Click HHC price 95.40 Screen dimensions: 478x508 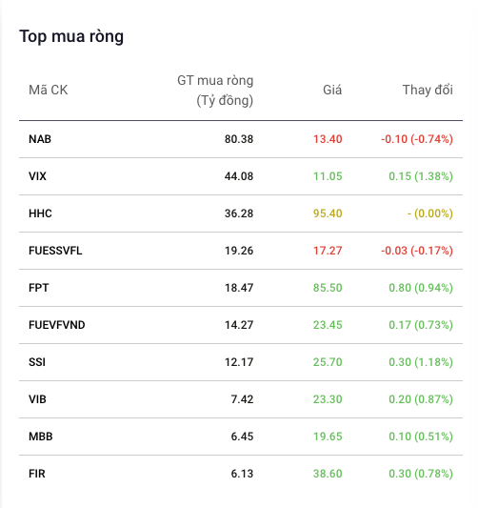(x=328, y=213)
